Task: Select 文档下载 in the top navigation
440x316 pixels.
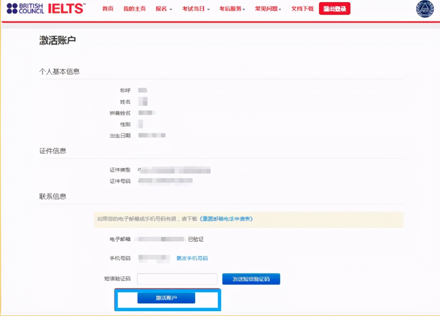Action: [302, 9]
